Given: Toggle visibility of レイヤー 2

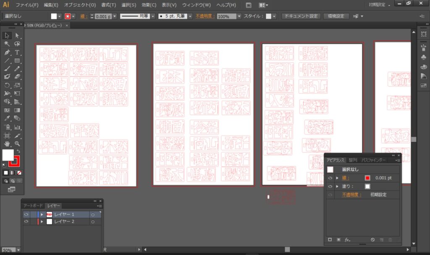Looking at the screenshot, I should pos(26,221).
